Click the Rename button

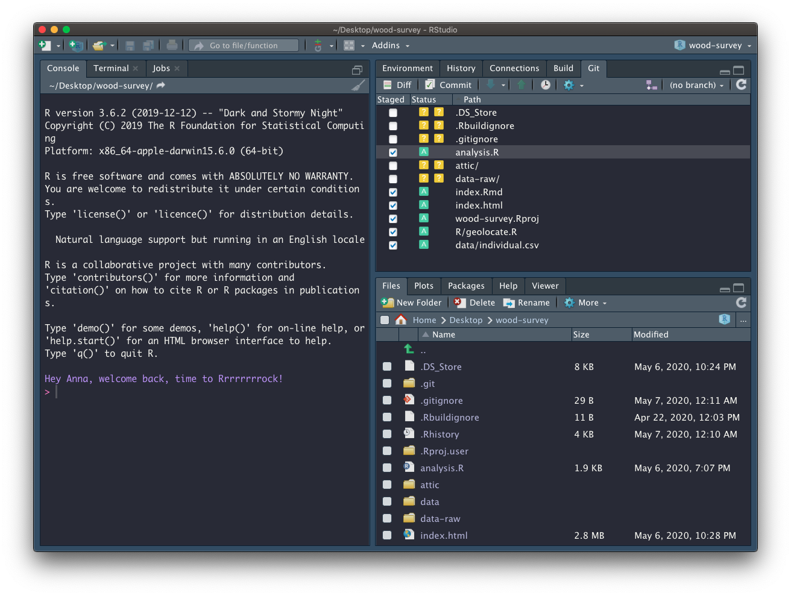[526, 303]
